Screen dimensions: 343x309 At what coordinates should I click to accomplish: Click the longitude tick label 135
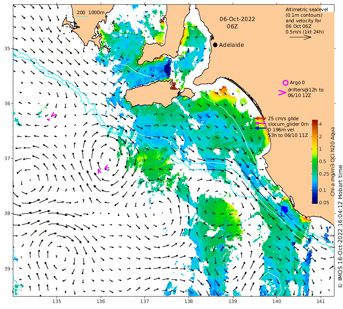click(x=57, y=302)
